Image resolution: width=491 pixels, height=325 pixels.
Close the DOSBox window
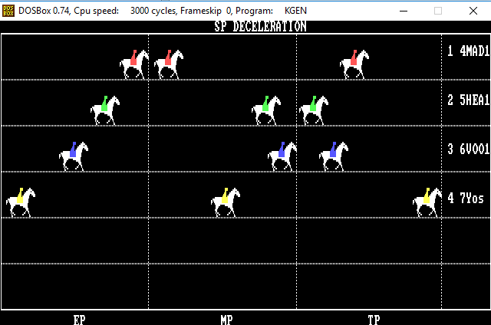[x=473, y=11]
